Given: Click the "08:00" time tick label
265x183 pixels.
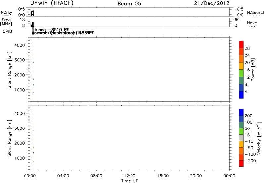Looking at the screenshot, I should tap(96, 176).
